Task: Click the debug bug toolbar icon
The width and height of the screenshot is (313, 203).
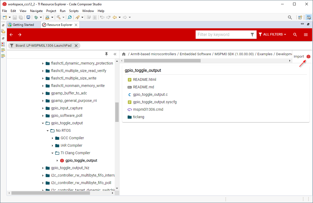Action: (36, 17)
